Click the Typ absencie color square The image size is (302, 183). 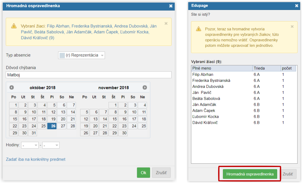tap(62, 55)
